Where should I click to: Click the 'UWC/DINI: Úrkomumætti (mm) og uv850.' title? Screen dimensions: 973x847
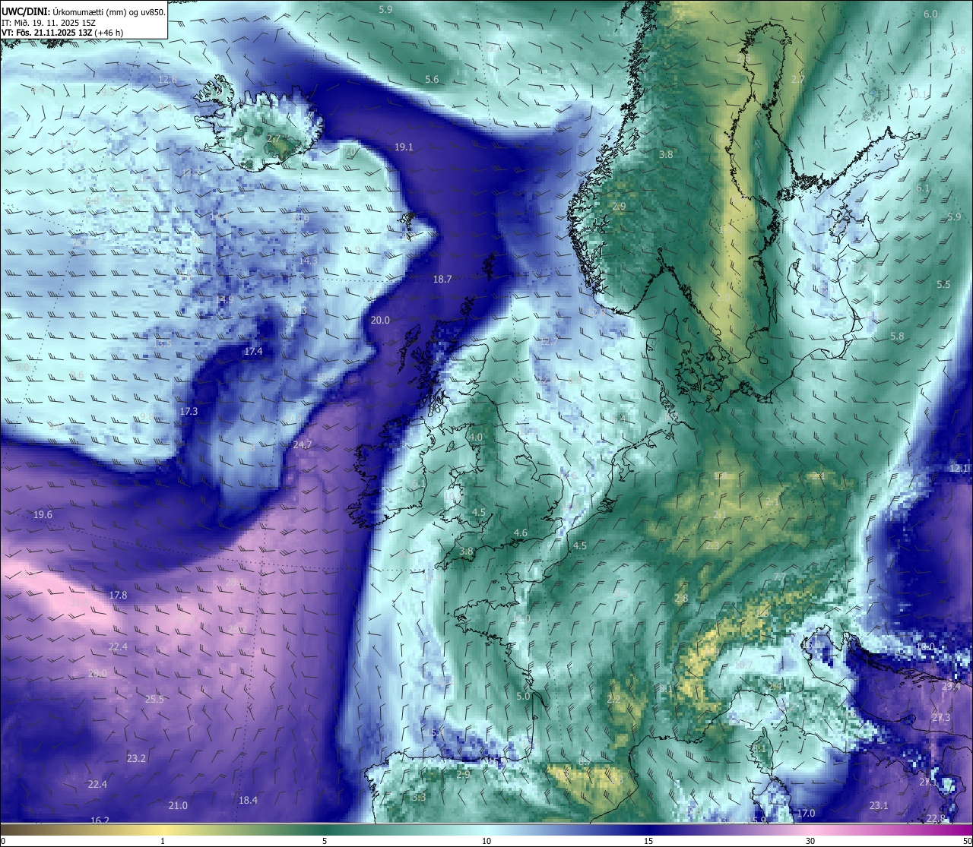click(84, 11)
